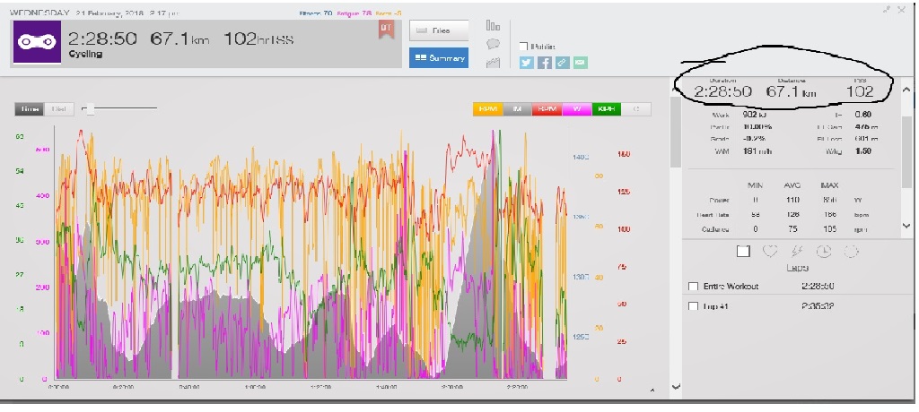Image resolution: width=919 pixels, height=412 pixels.
Task: Select heart rate icon in Laps section
Action: coord(770,252)
